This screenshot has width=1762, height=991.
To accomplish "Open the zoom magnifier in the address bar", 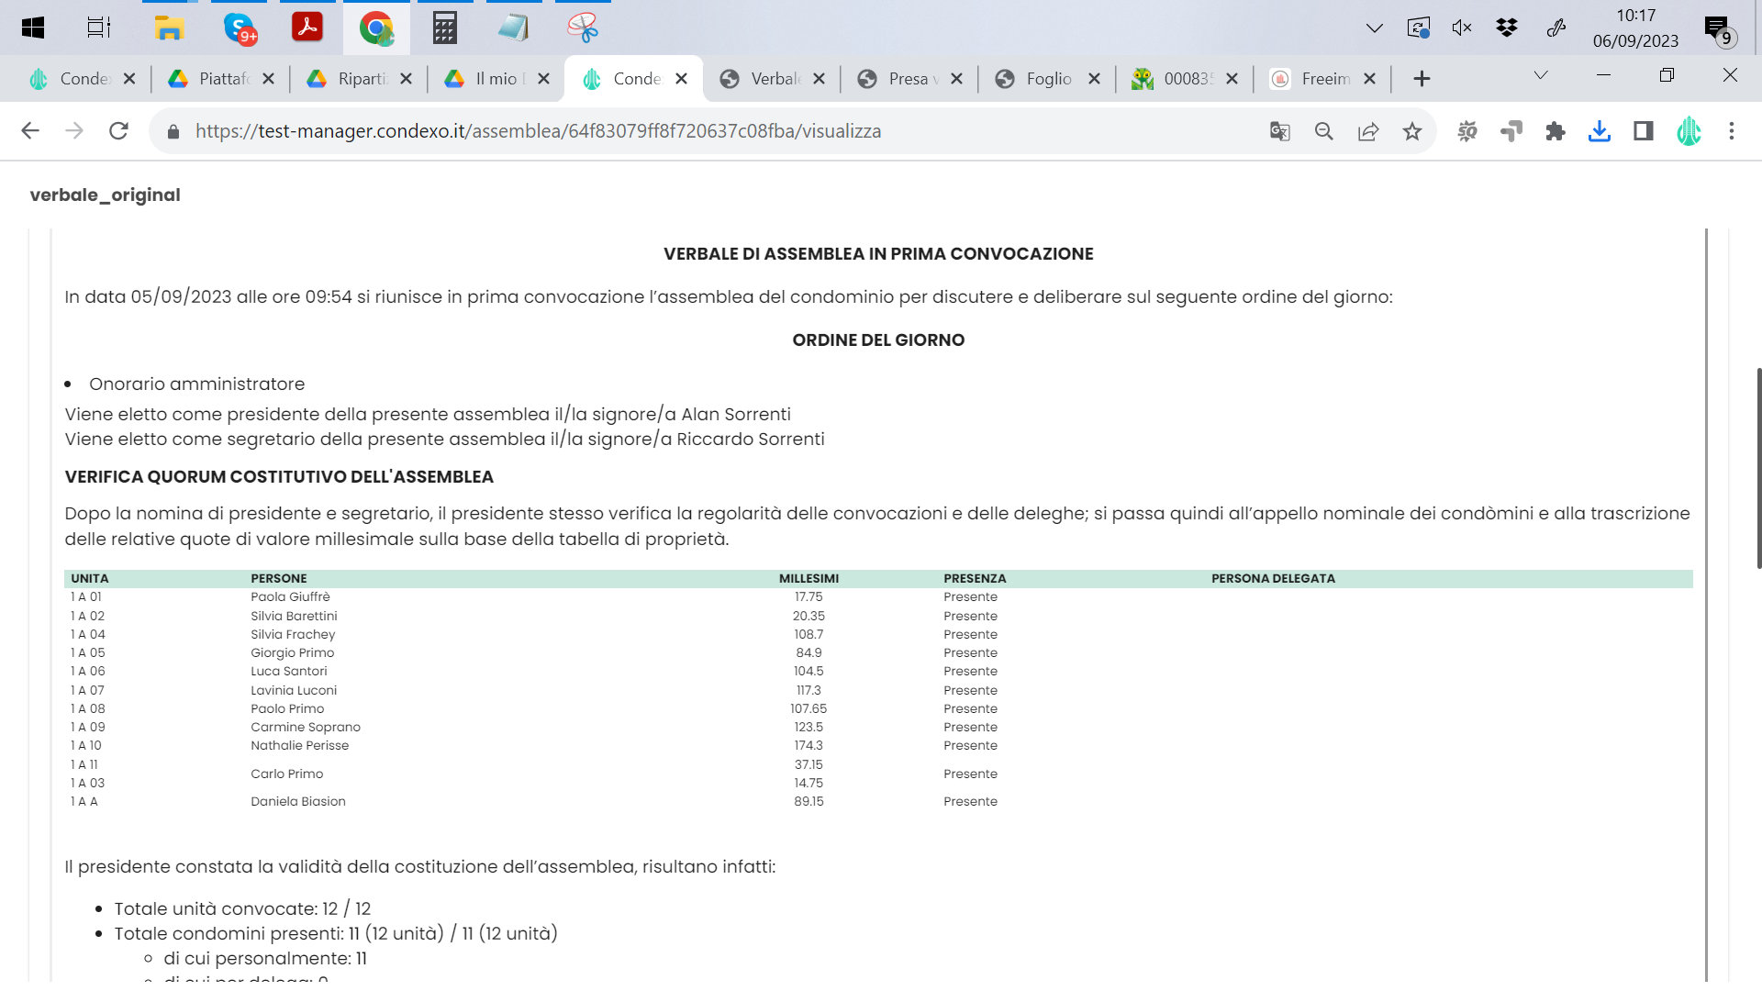I will 1323,131.
